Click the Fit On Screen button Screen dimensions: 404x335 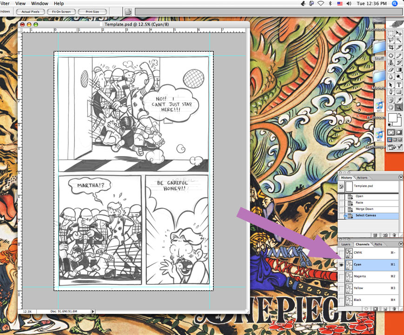tap(61, 12)
